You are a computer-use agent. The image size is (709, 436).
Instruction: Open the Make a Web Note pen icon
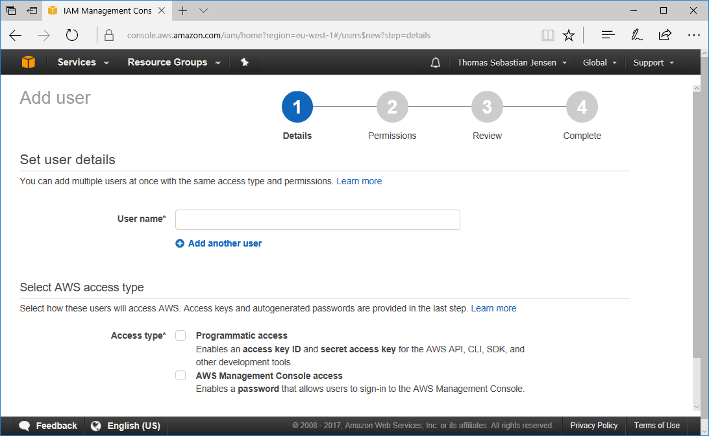coord(636,36)
